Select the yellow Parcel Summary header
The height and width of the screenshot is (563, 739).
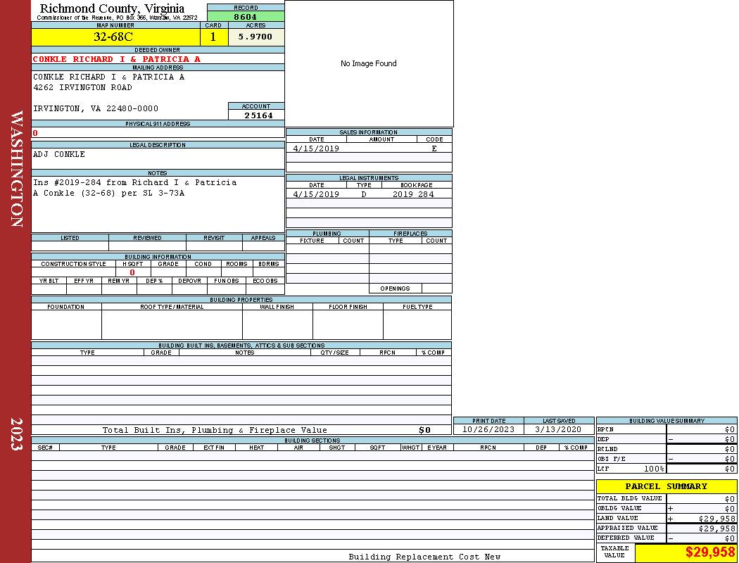coord(666,486)
